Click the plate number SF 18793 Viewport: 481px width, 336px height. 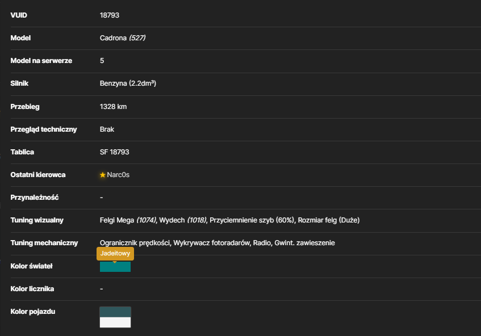click(114, 152)
